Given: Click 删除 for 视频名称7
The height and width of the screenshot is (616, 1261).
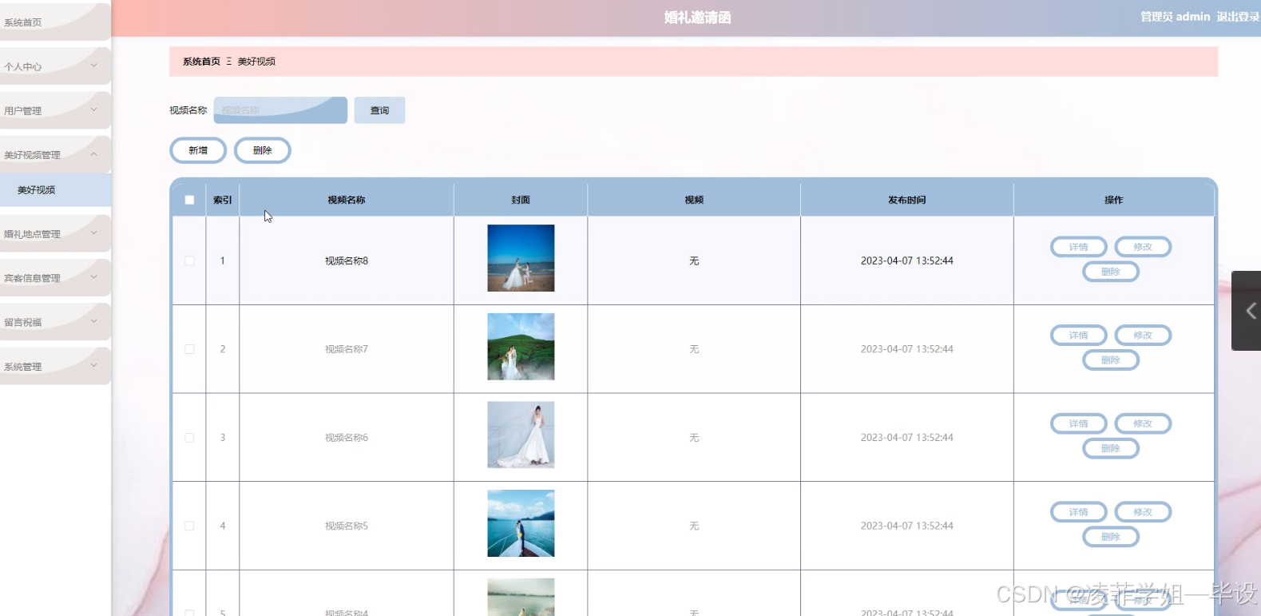Looking at the screenshot, I should point(1111,360).
